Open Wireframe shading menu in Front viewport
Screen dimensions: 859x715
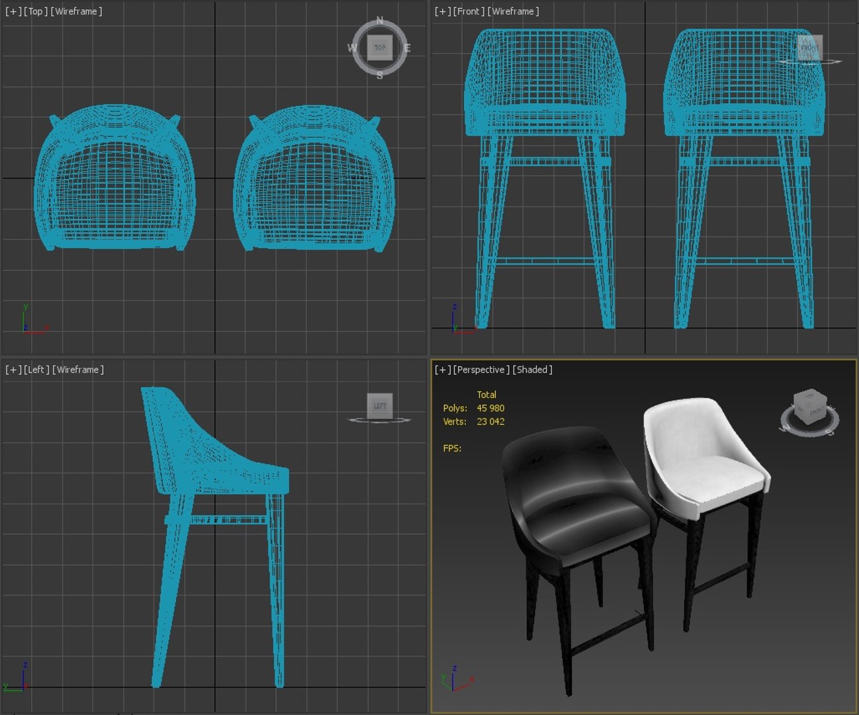(x=513, y=11)
